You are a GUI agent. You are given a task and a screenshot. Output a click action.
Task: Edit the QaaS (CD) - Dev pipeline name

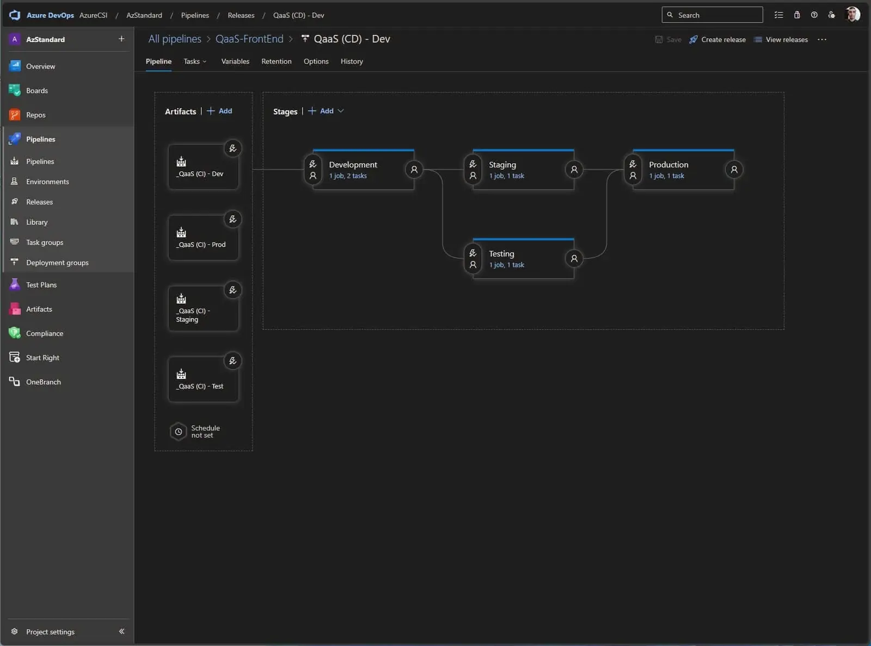point(352,39)
